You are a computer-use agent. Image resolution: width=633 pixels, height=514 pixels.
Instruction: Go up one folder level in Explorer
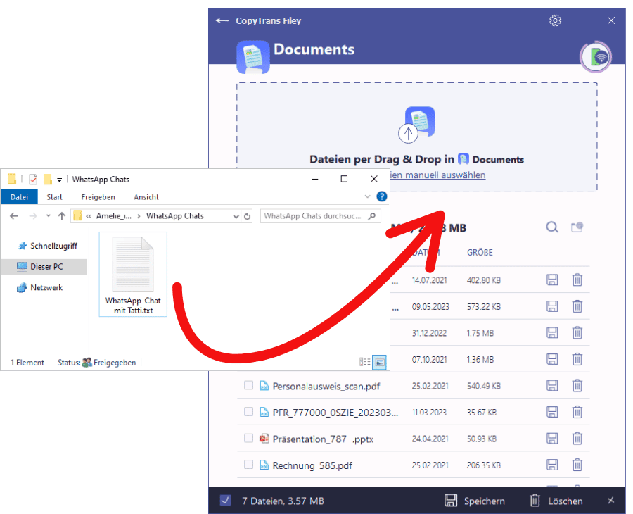[62, 216]
